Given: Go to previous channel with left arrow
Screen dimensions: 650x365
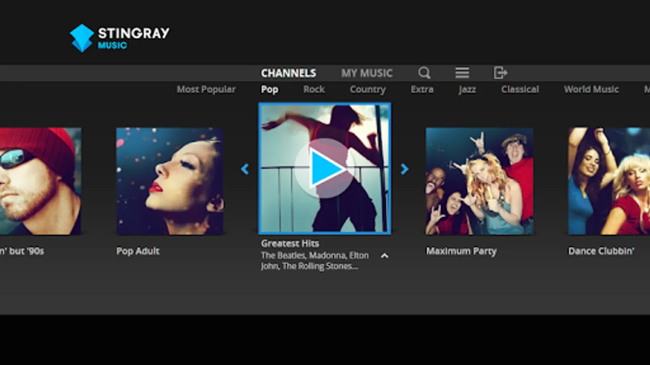Looking at the screenshot, I should pyautogui.click(x=245, y=169).
